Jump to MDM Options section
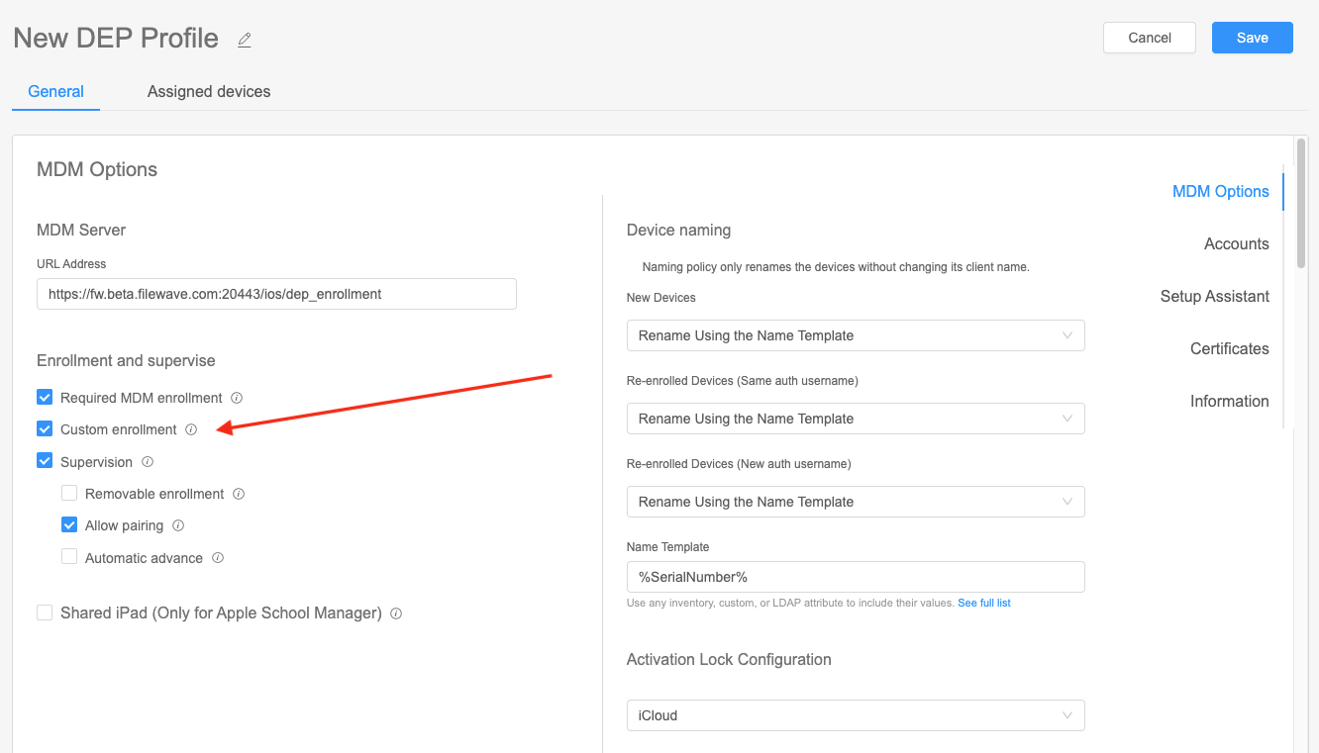1319x753 pixels. (1220, 192)
